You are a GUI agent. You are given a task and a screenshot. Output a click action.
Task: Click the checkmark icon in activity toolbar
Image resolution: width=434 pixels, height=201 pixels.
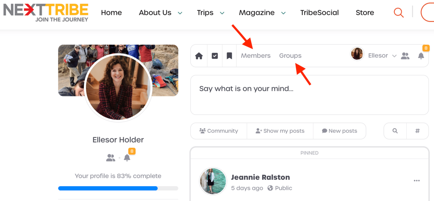pos(215,56)
